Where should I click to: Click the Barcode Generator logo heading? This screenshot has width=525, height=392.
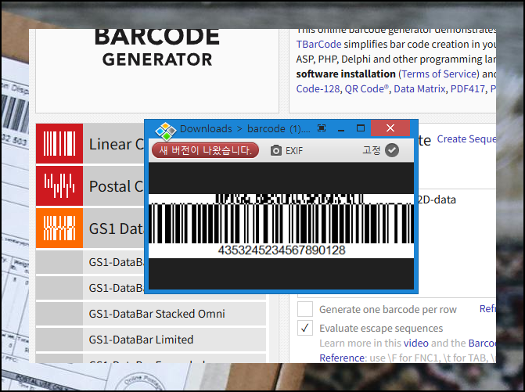pyautogui.click(x=157, y=48)
